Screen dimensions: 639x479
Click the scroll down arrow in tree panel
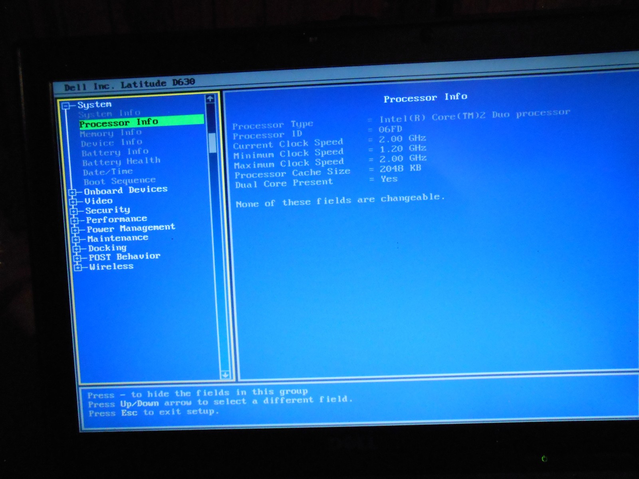coord(225,375)
